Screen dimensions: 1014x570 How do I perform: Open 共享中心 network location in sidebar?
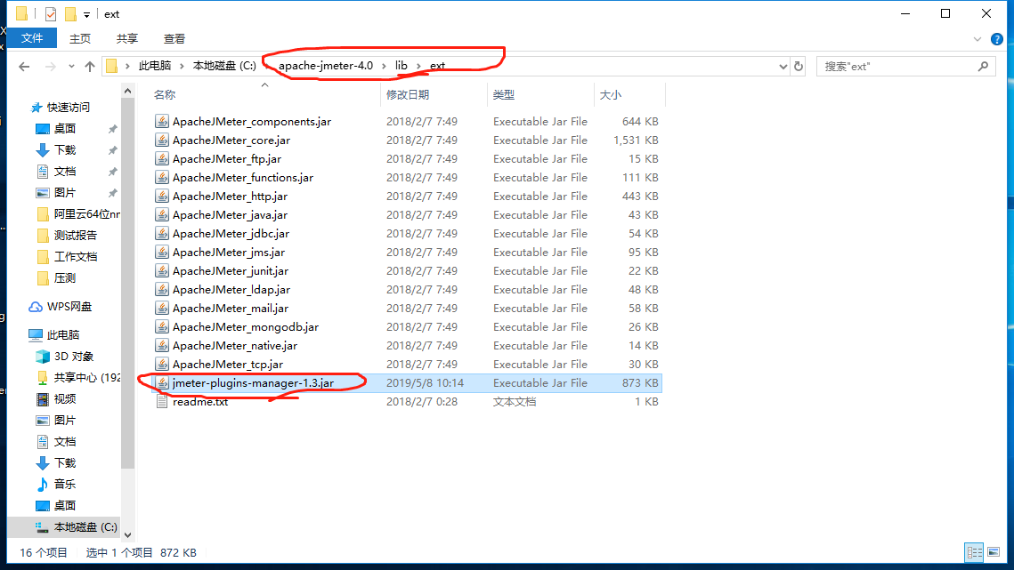coord(86,377)
